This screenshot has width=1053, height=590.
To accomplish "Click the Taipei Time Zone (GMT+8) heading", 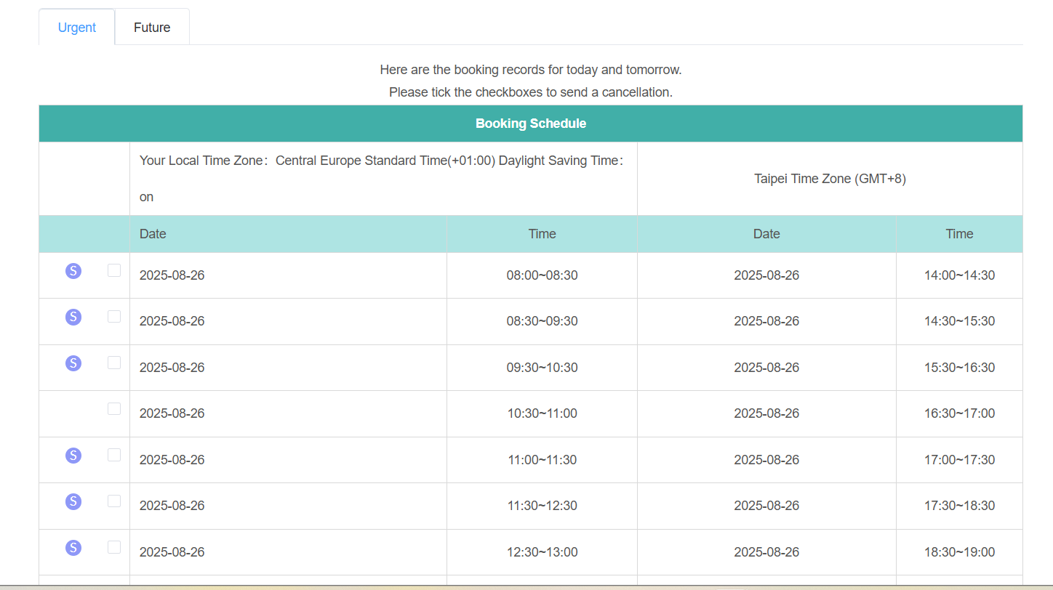I will point(830,179).
